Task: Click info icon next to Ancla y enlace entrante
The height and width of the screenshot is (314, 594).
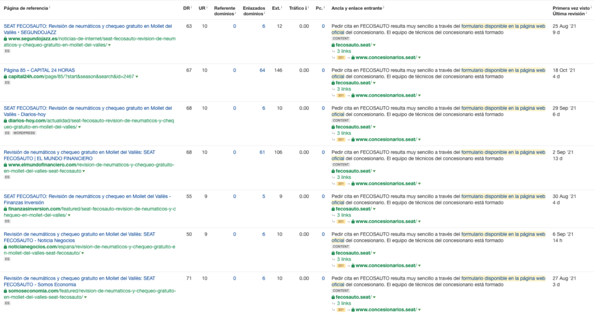Action: click(384, 7)
